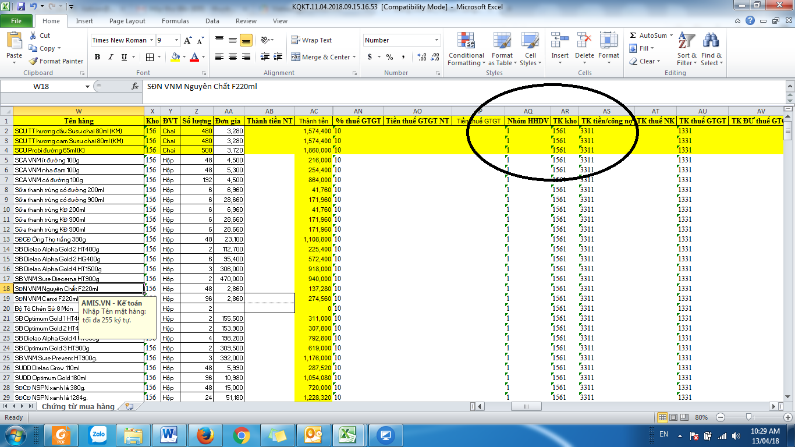Toggle highlighted Bottom Align button
This screenshot has width=795, height=447.
246,40
